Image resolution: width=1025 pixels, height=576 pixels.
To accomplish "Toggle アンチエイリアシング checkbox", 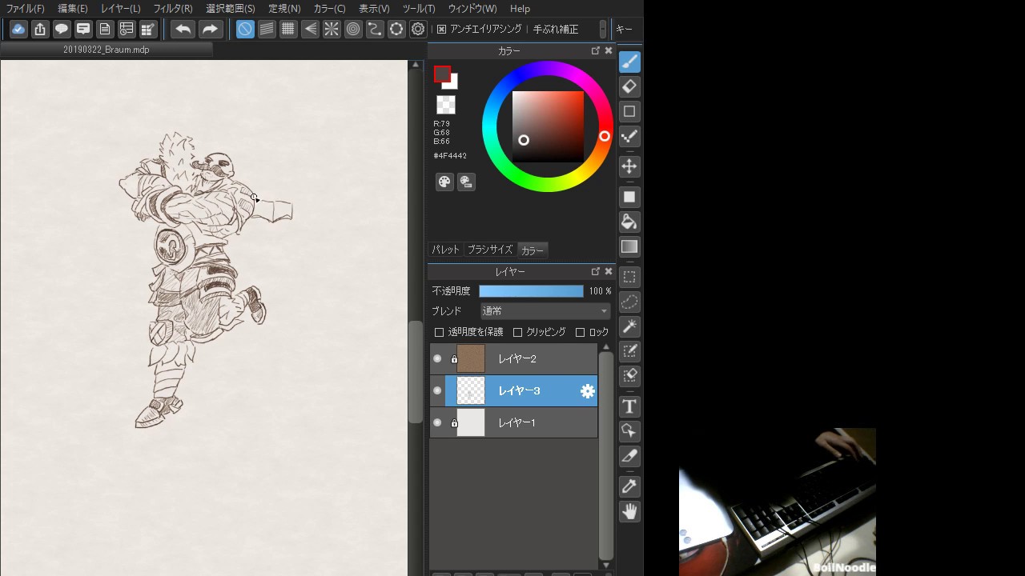I will tap(441, 29).
